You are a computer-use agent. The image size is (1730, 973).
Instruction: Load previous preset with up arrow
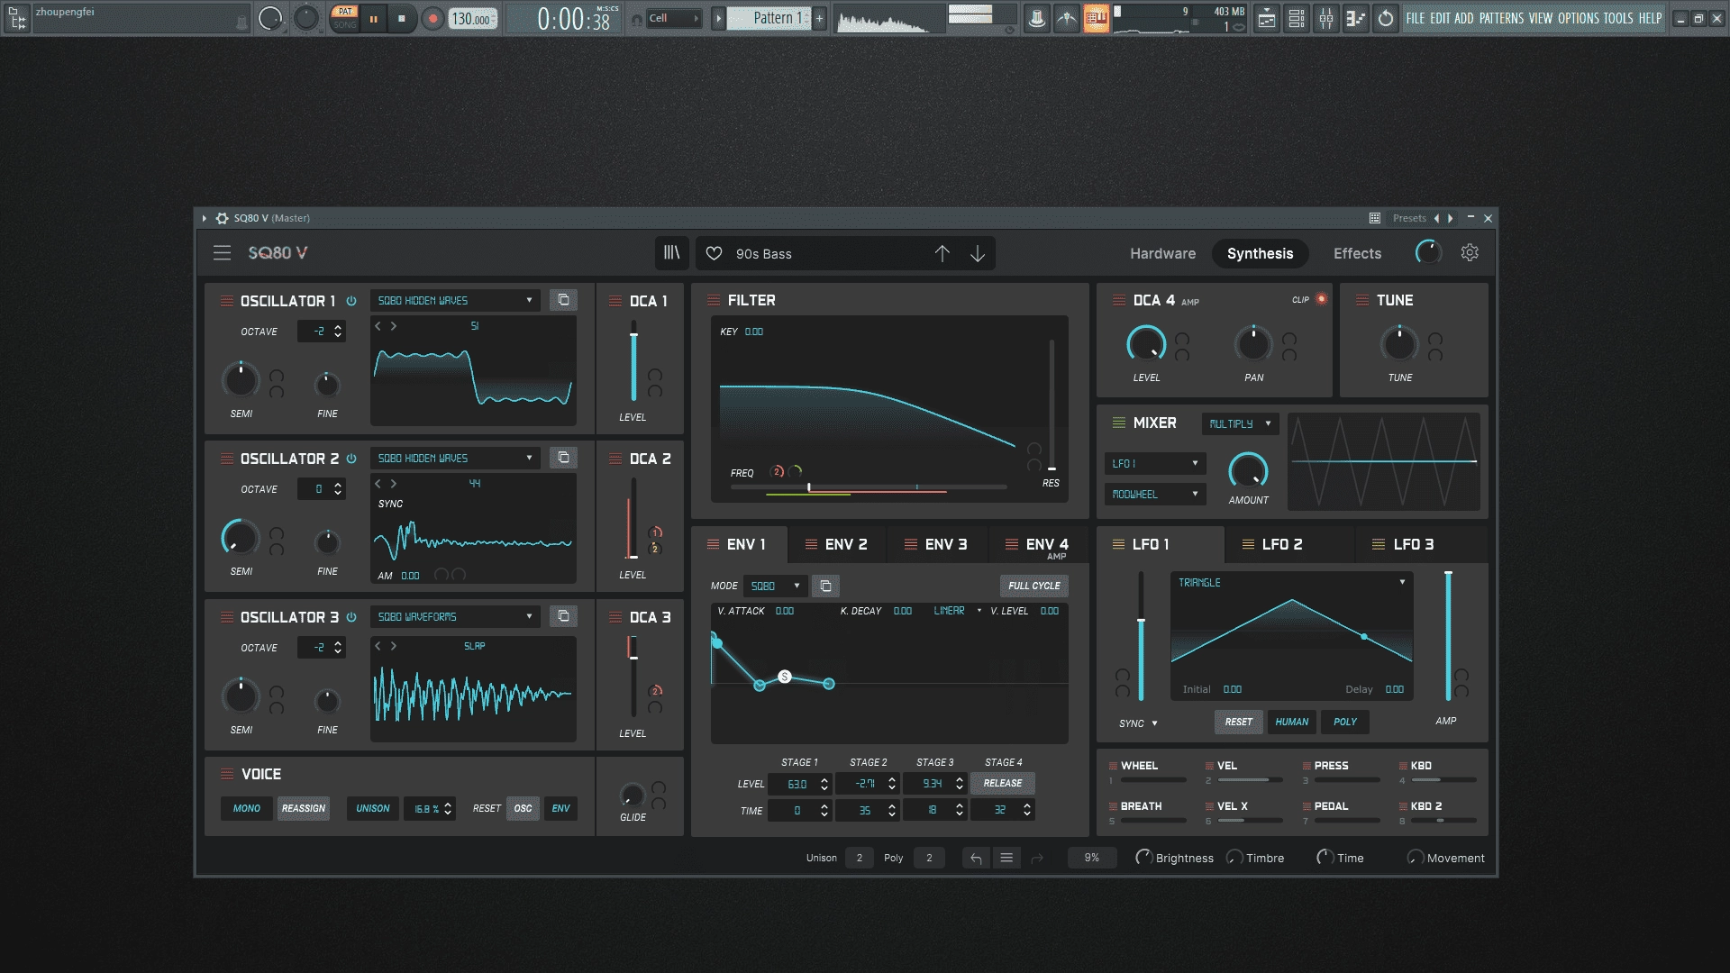tap(942, 254)
